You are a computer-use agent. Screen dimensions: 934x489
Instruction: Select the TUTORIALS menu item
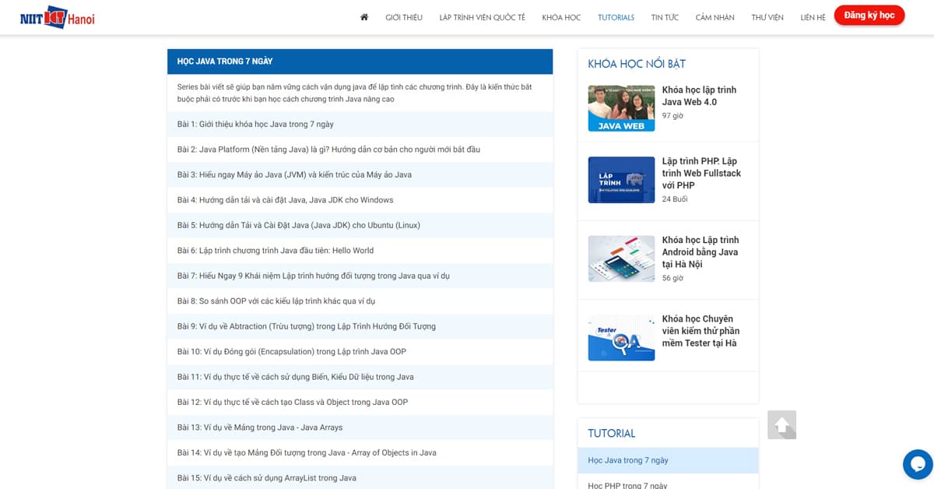[x=616, y=17]
